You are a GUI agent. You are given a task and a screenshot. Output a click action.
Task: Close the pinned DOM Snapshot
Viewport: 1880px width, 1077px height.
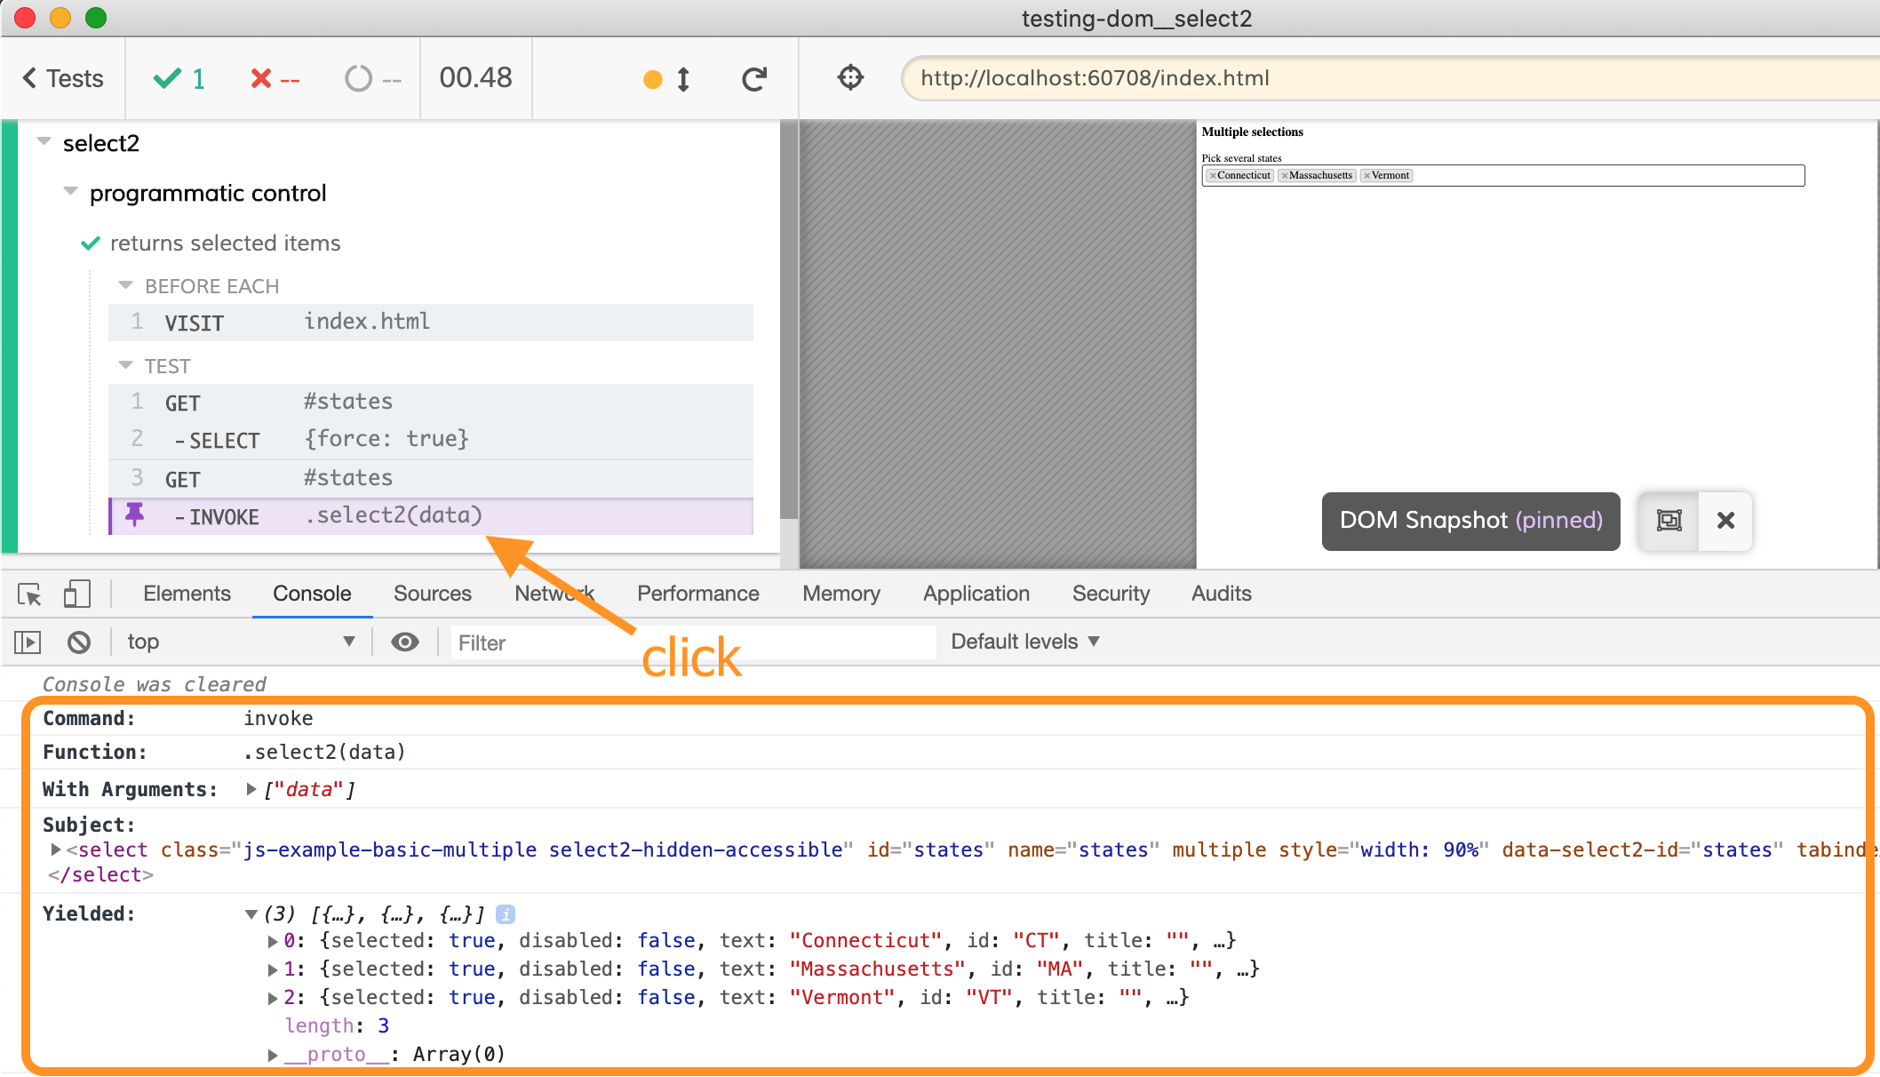pos(1725,520)
